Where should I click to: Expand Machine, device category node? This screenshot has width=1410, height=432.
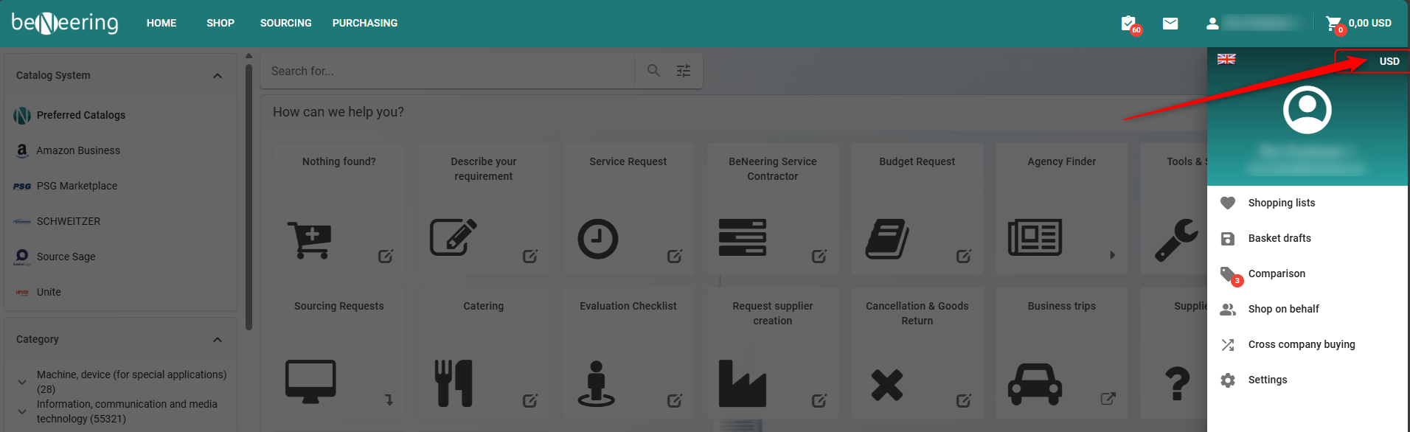(22, 382)
